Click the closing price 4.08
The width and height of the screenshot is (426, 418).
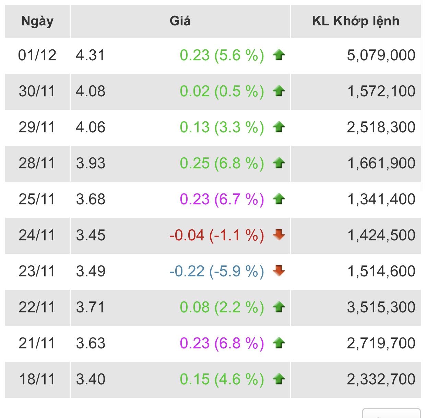click(91, 91)
